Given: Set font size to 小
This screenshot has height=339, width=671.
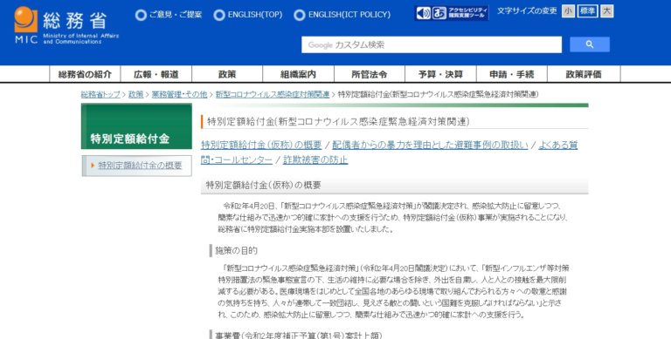Looking at the screenshot, I should tap(568, 11).
